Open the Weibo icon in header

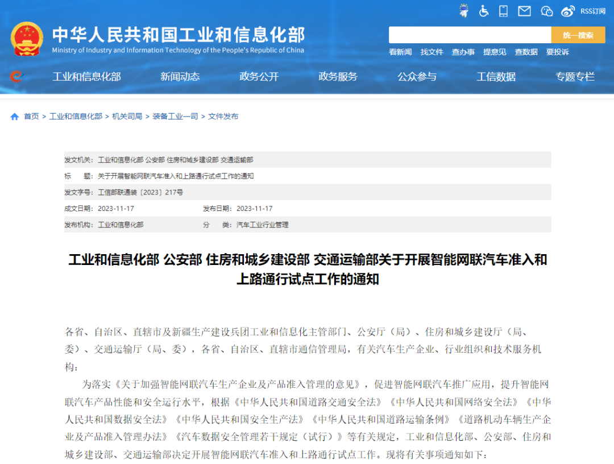[568, 11]
